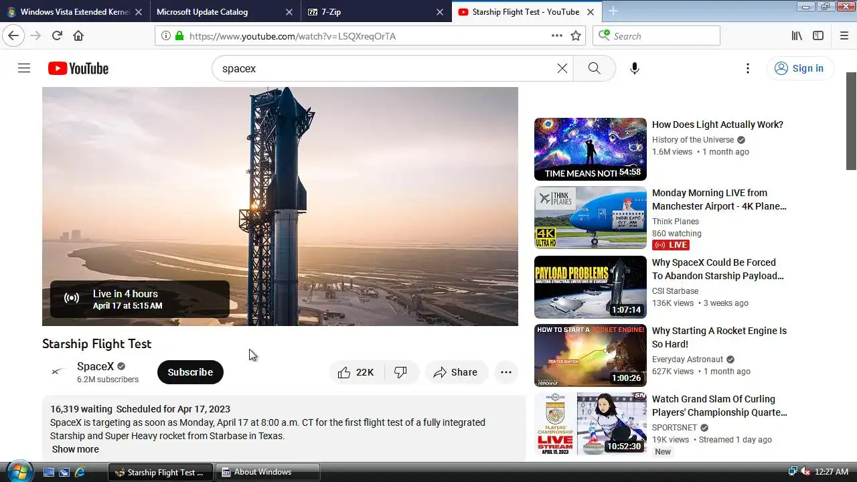Open the YouTube guide hamburger menu
The image size is (857, 482).
(x=24, y=68)
